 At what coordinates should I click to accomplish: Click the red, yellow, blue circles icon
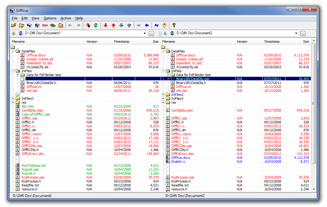click(x=88, y=25)
